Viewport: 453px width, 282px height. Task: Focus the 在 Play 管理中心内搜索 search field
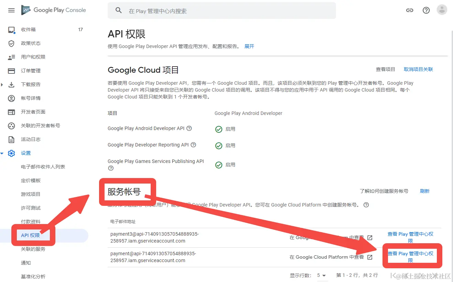[222, 11]
